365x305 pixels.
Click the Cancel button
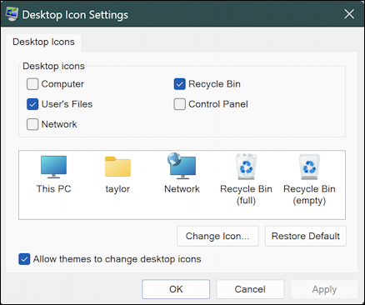coord(250,289)
